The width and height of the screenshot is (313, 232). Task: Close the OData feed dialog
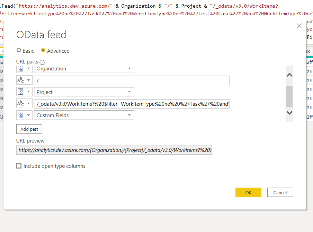tap(299, 26)
